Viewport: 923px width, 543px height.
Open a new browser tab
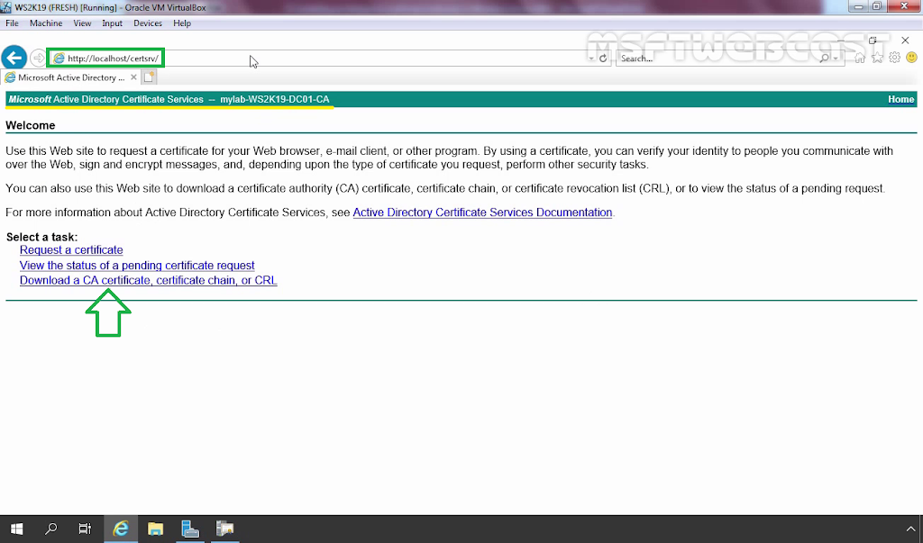(x=149, y=77)
